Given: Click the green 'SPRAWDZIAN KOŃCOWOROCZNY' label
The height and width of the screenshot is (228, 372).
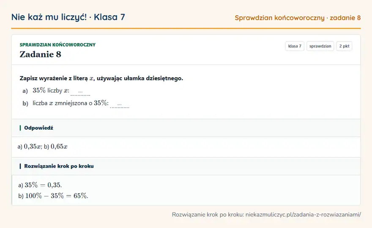Looking at the screenshot, I should (x=57, y=45).
